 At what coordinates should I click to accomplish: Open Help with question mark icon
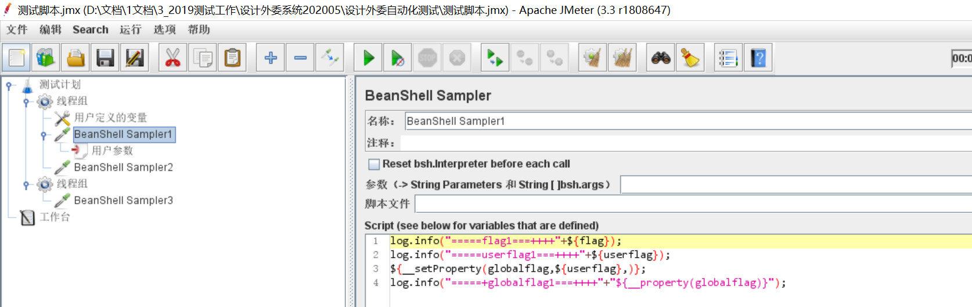pyautogui.click(x=758, y=57)
